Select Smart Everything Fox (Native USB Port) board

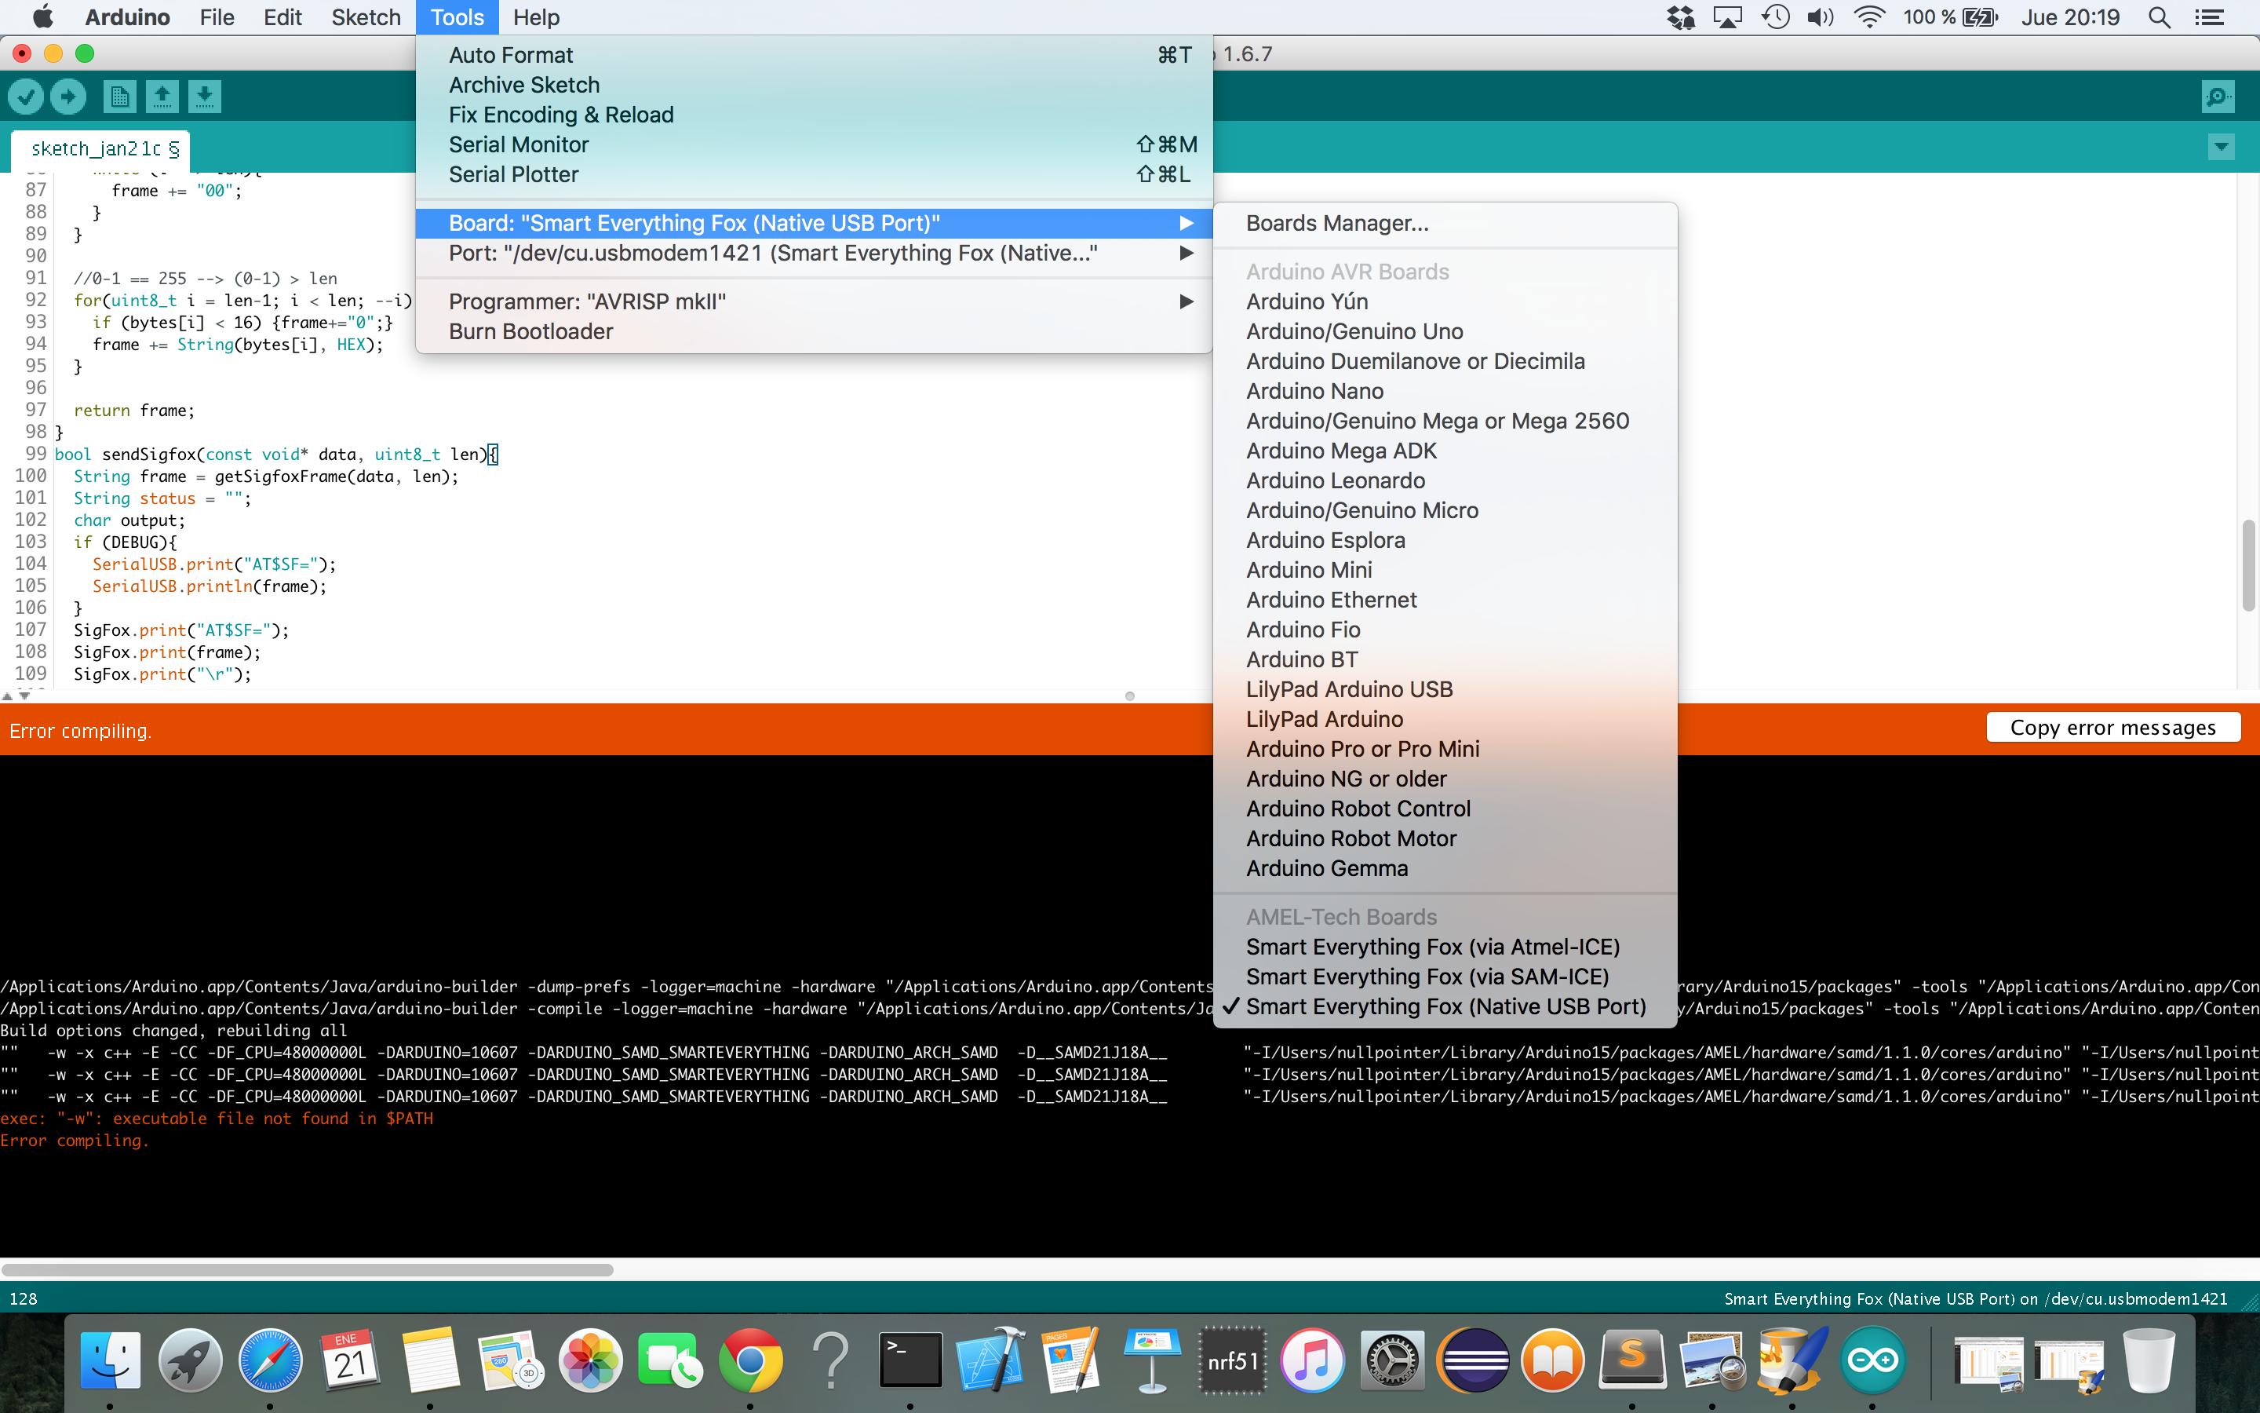tap(1445, 1006)
